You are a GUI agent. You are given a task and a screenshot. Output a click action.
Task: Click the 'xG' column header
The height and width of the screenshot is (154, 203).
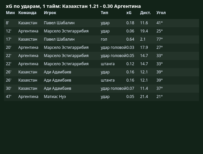click(x=129, y=13)
